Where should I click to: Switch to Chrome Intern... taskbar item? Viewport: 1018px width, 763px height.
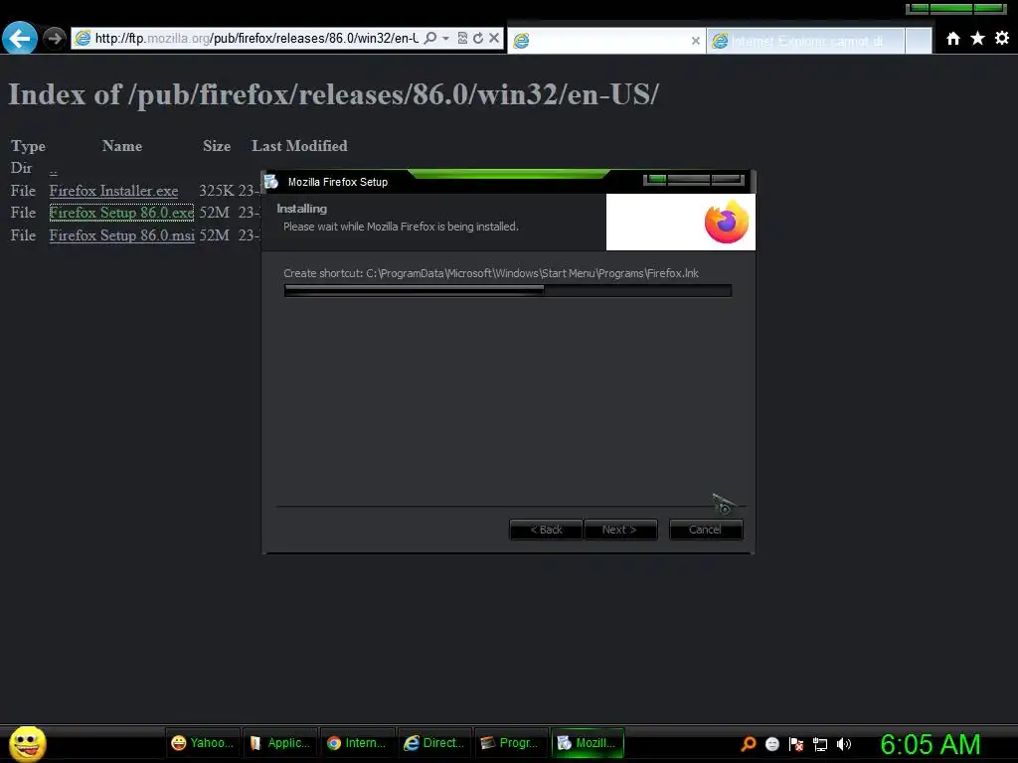358,743
